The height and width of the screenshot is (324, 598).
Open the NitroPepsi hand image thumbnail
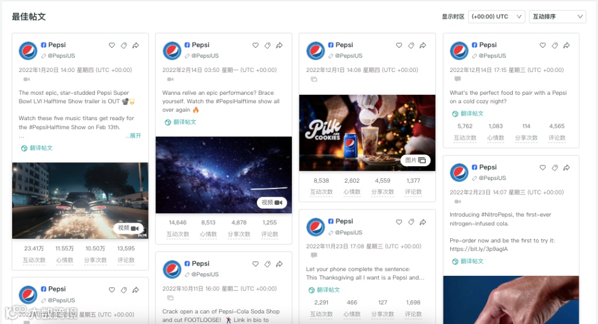click(511, 300)
